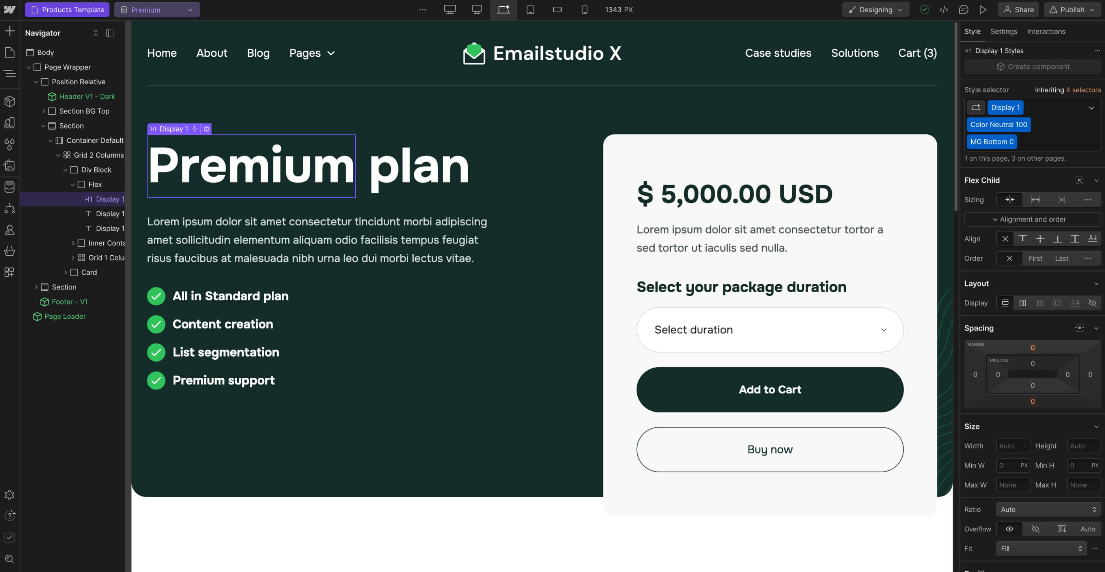Set Overflow to hidden

(1036, 529)
